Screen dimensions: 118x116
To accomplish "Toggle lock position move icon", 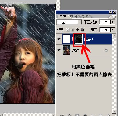I will click(x=77, y=30).
